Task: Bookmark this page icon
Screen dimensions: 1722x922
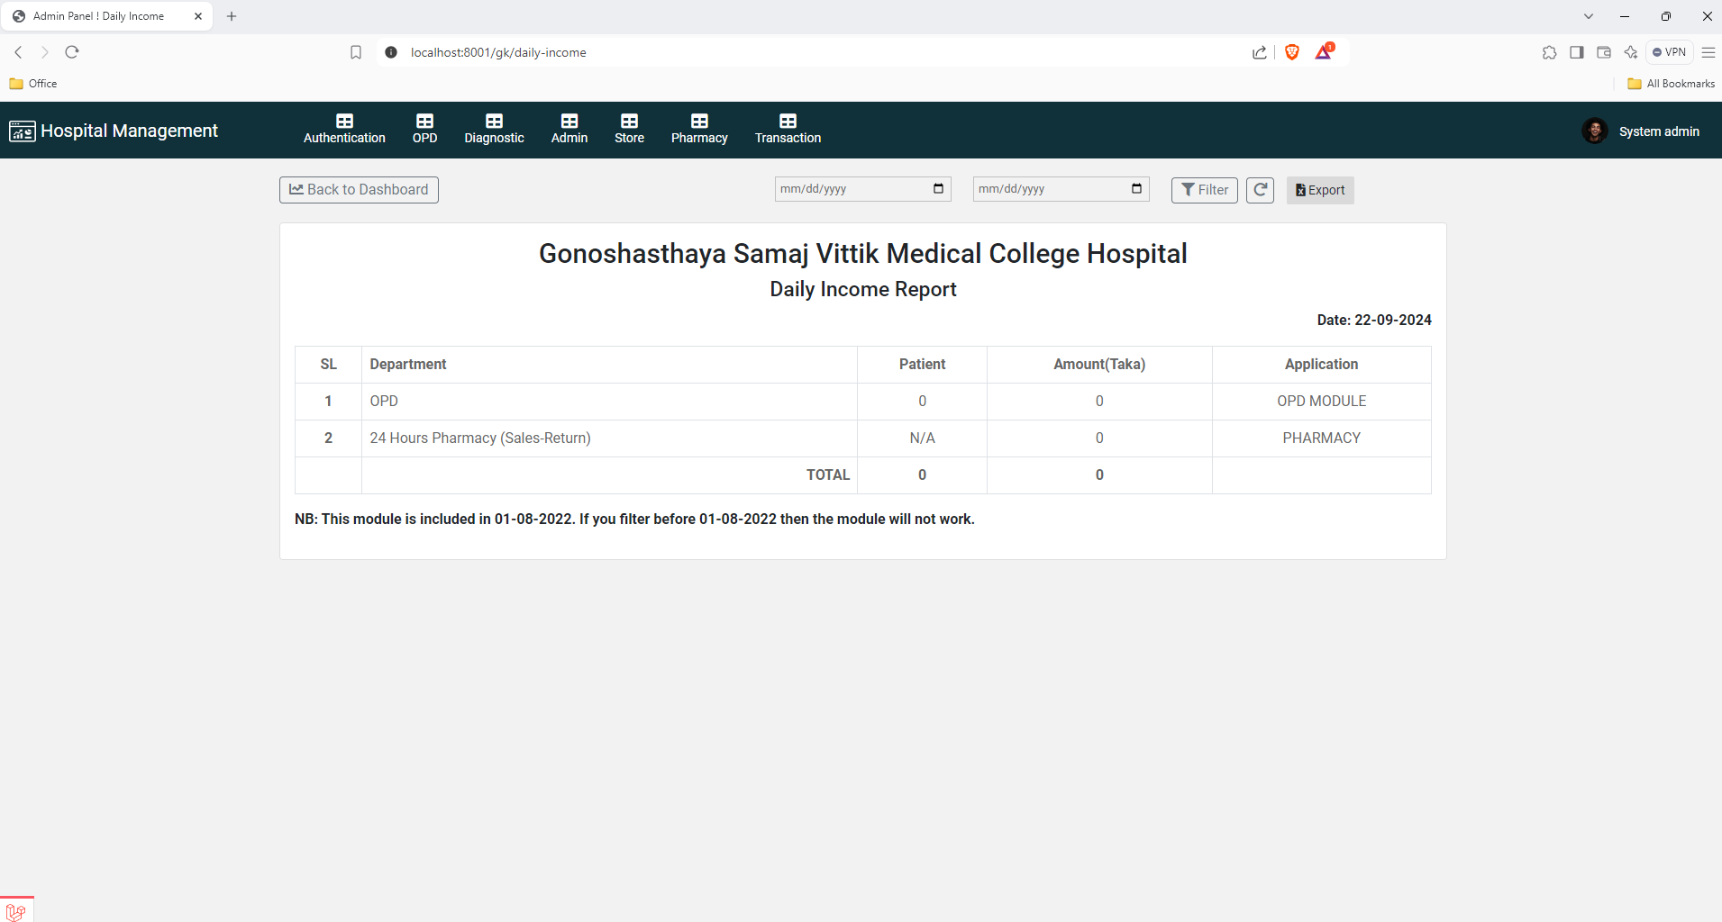Action: (x=356, y=52)
